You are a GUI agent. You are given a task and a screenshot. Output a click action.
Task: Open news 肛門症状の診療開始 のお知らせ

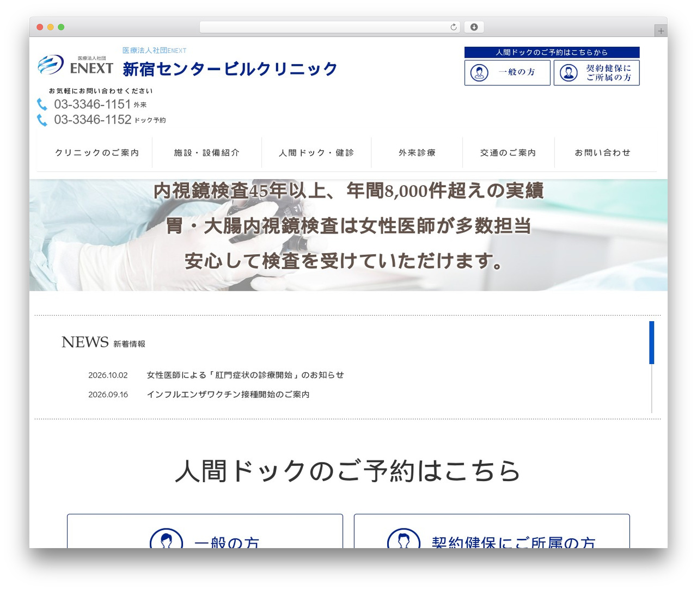click(x=245, y=375)
